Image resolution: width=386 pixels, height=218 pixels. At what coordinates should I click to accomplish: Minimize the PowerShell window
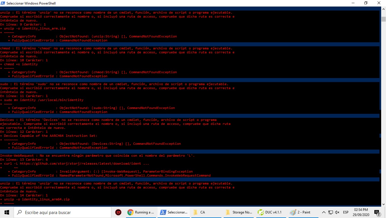click(353, 3)
